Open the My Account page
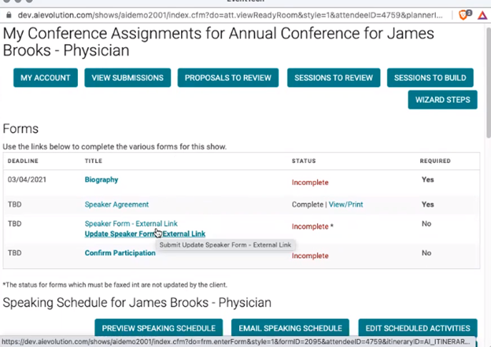The width and height of the screenshot is (491, 347). (46, 78)
